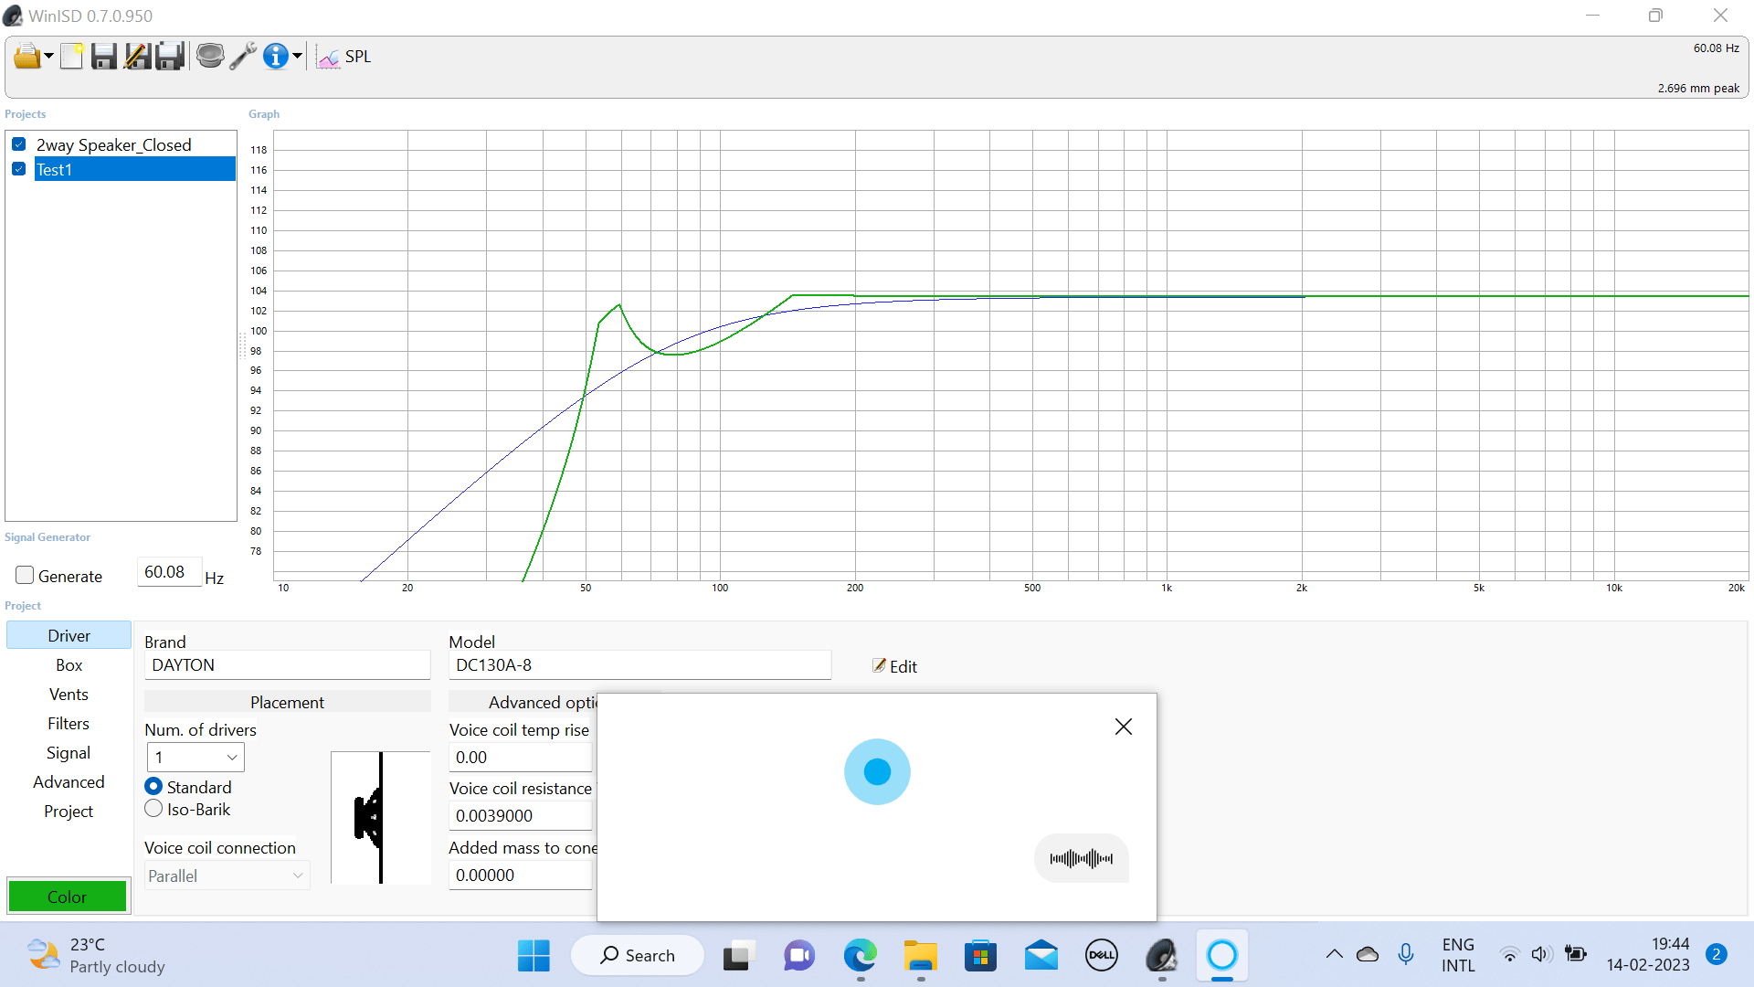This screenshot has width=1754, height=987.
Task: Open the Advanced tab
Action: [69, 781]
